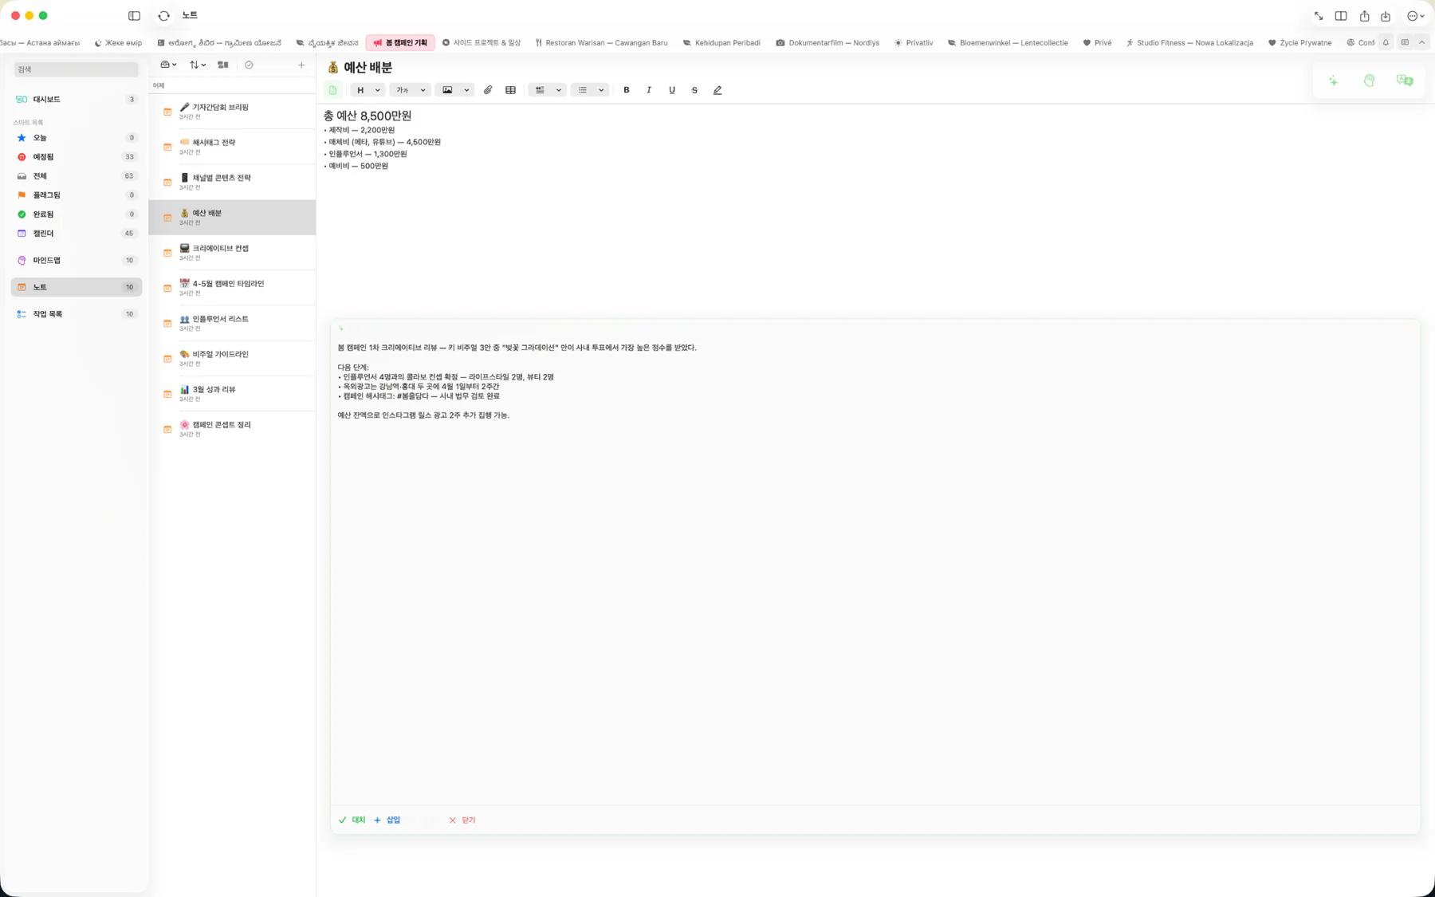Select 캘린더 in sidebar
Viewport: 1435px width, 897px height.
tap(77, 234)
